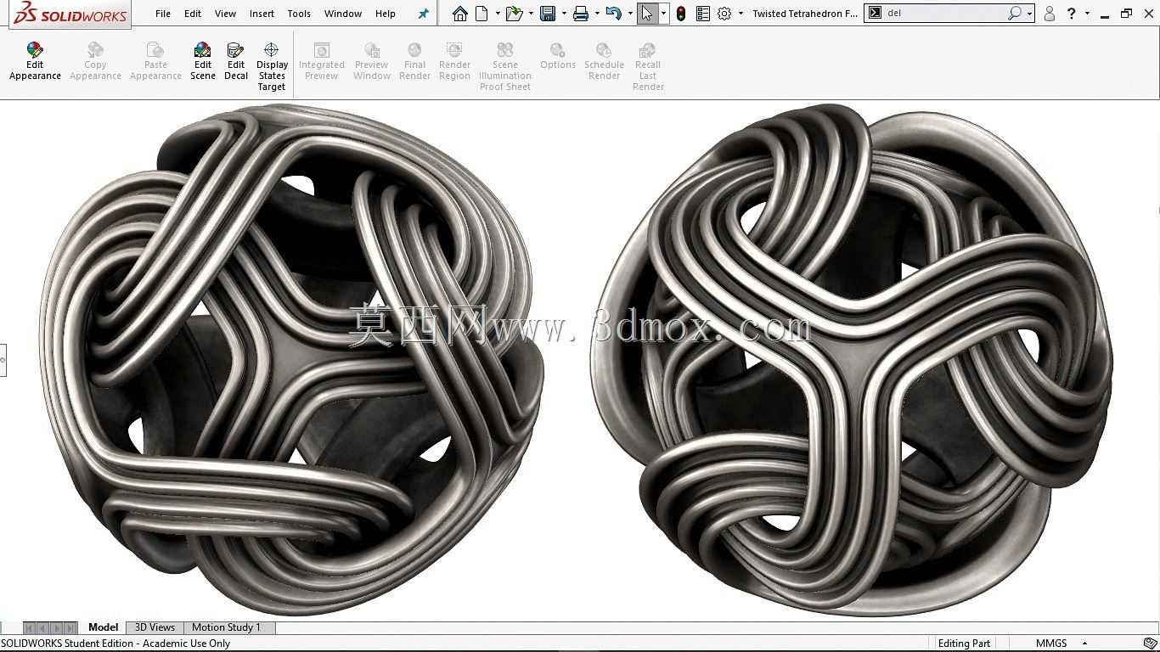Image resolution: width=1160 pixels, height=652 pixels.
Task: Expand the search type dropdown arrow
Action: (x=1029, y=14)
